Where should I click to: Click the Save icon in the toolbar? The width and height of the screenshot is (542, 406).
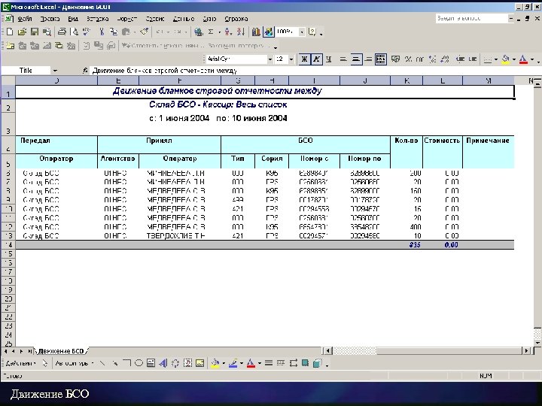34,32
